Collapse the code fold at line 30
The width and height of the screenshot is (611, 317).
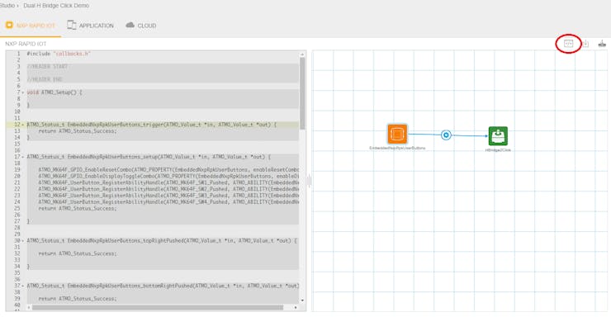pos(22,241)
